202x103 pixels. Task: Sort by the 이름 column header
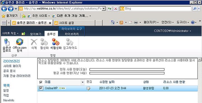47,82
